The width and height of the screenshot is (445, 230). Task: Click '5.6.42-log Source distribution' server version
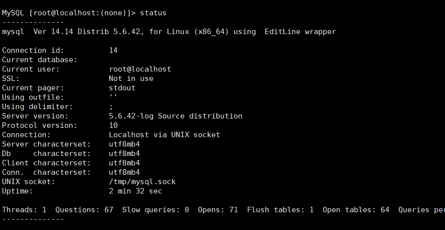(175, 116)
